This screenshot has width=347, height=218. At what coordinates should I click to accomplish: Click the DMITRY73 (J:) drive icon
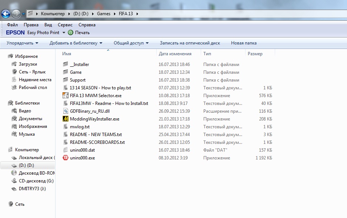click(14, 189)
